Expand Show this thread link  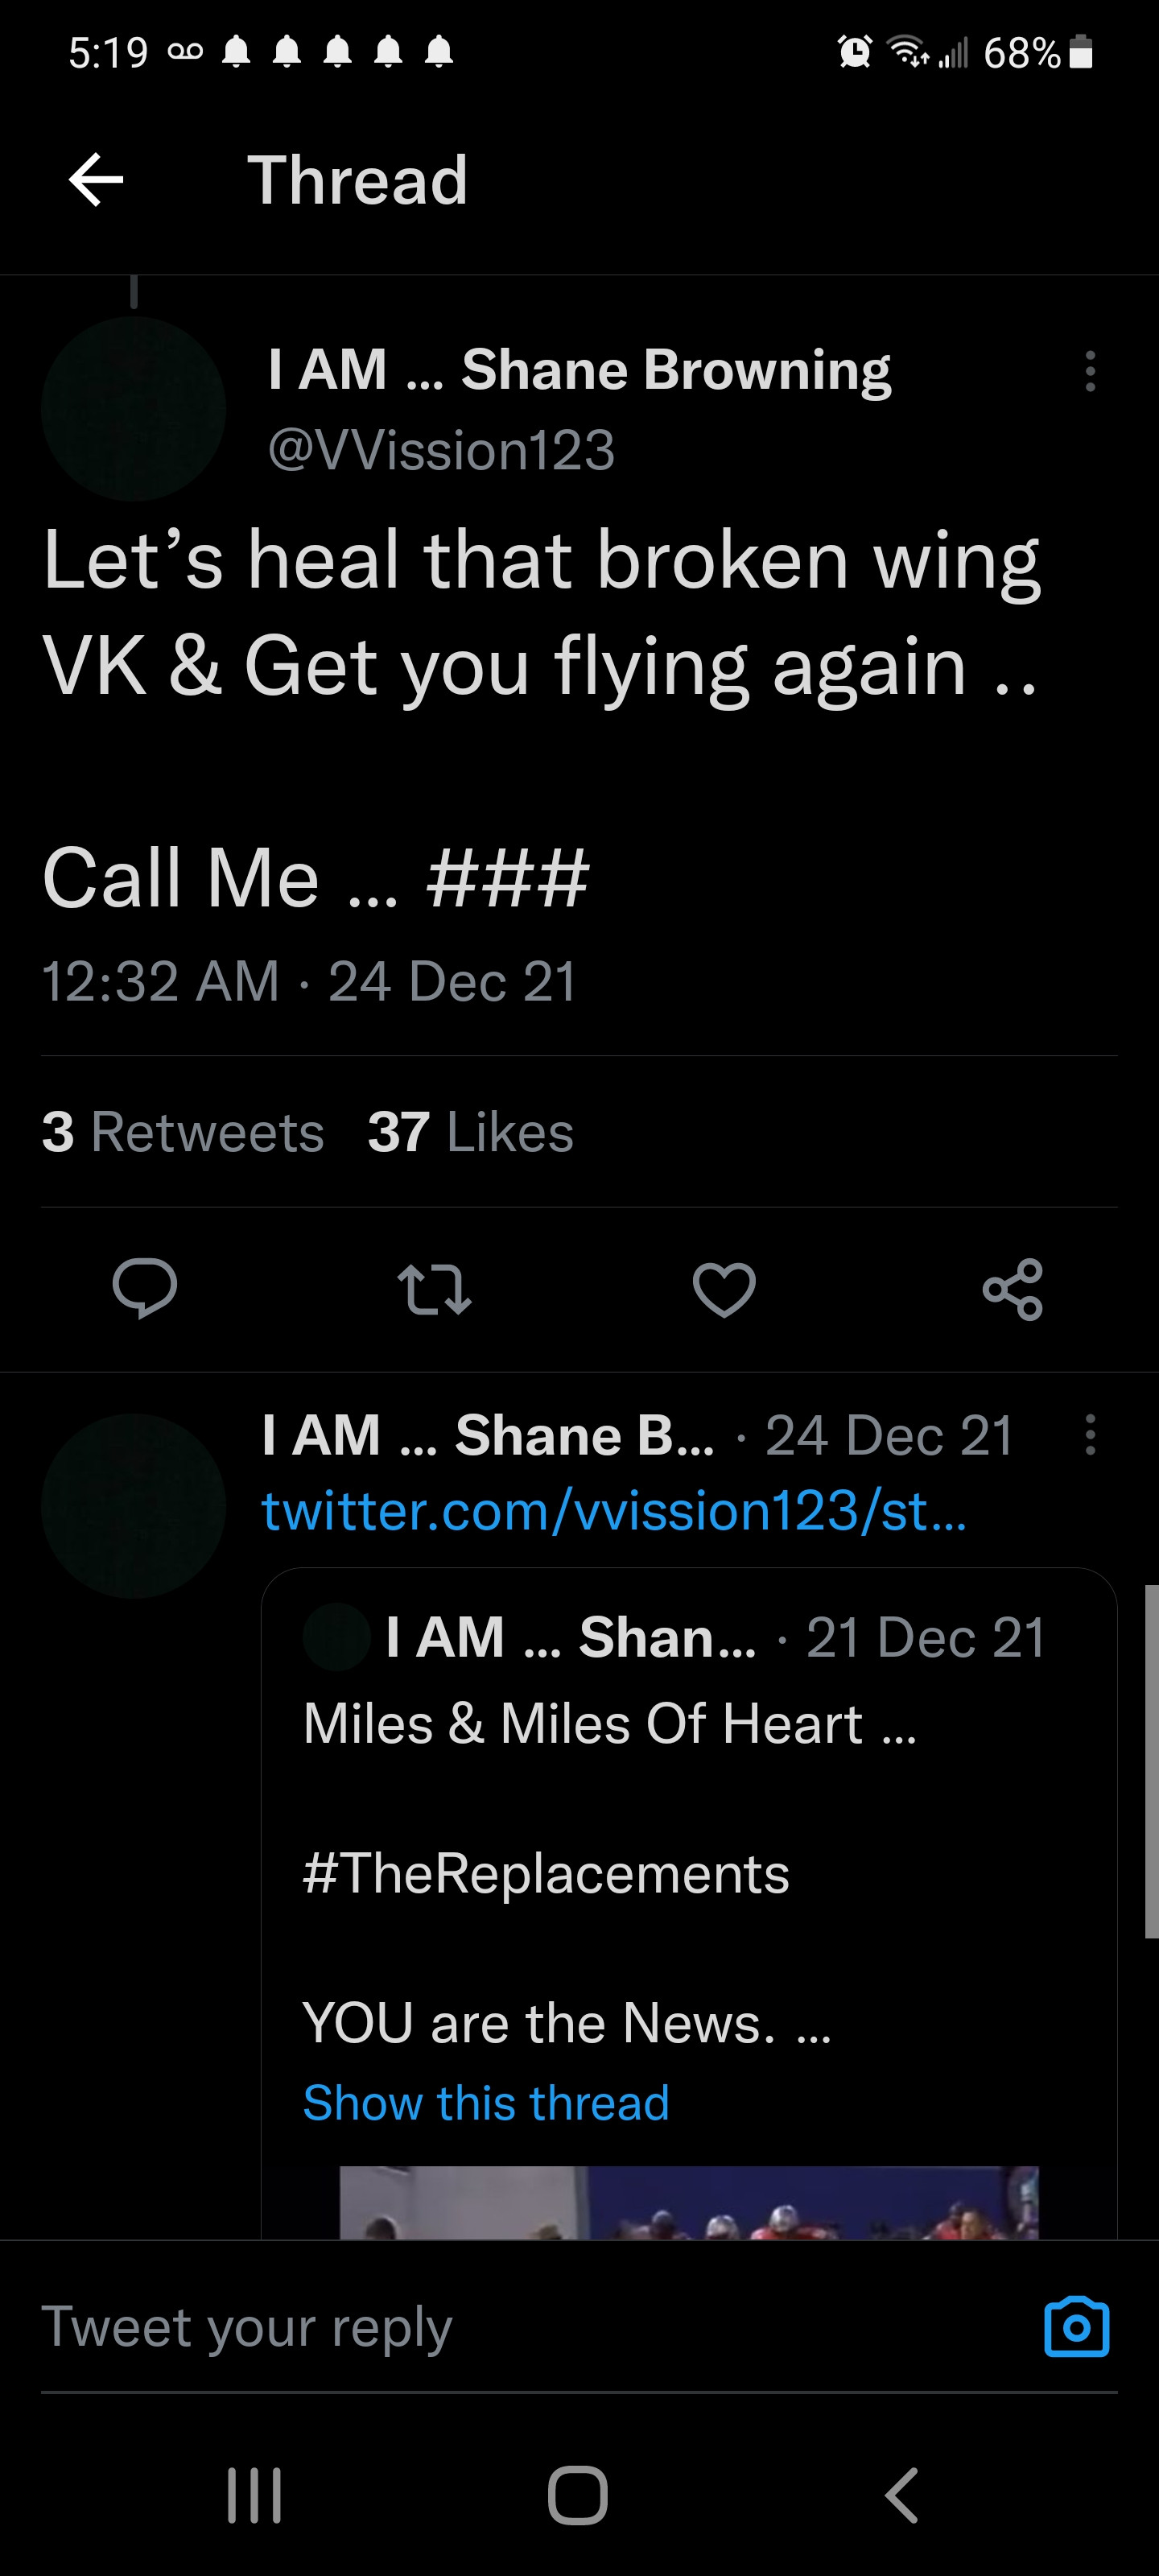[x=486, y=2102]
